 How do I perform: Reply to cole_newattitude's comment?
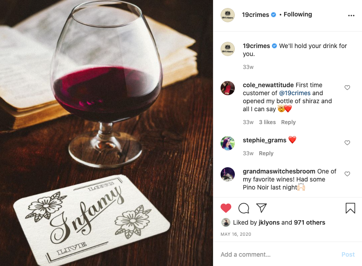(x=288, y=122)
